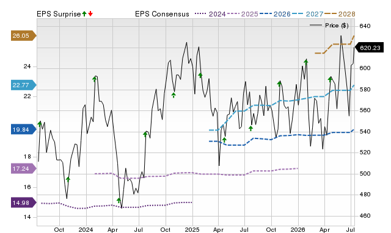Image resolution: width=391 pixels, height=233 pixels.
Task: Click the 640 price axis label
Action: pos(365,26)
